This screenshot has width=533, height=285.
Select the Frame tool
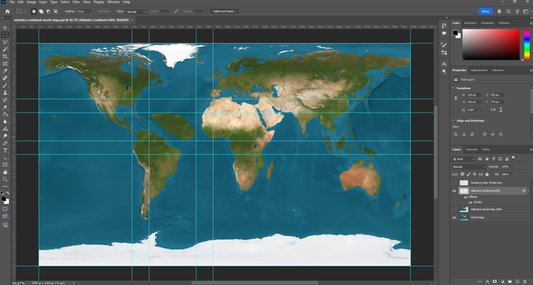pyautogui.click(x=5, y=63)
